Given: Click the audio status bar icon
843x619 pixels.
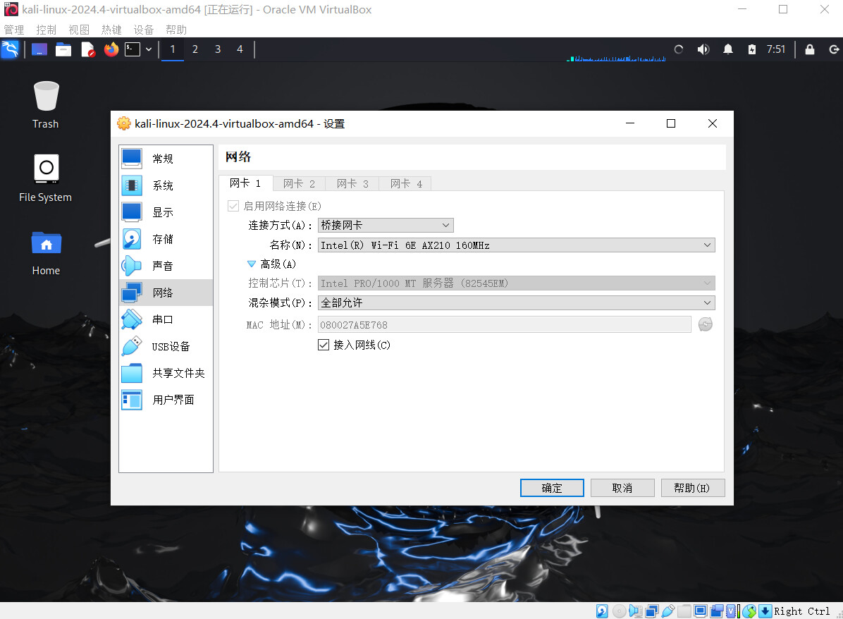Looking at the screenshot, I should (636, 611).
